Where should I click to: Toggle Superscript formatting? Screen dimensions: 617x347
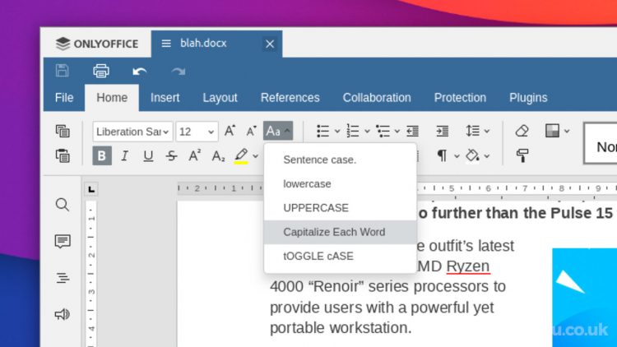[194, 155]
